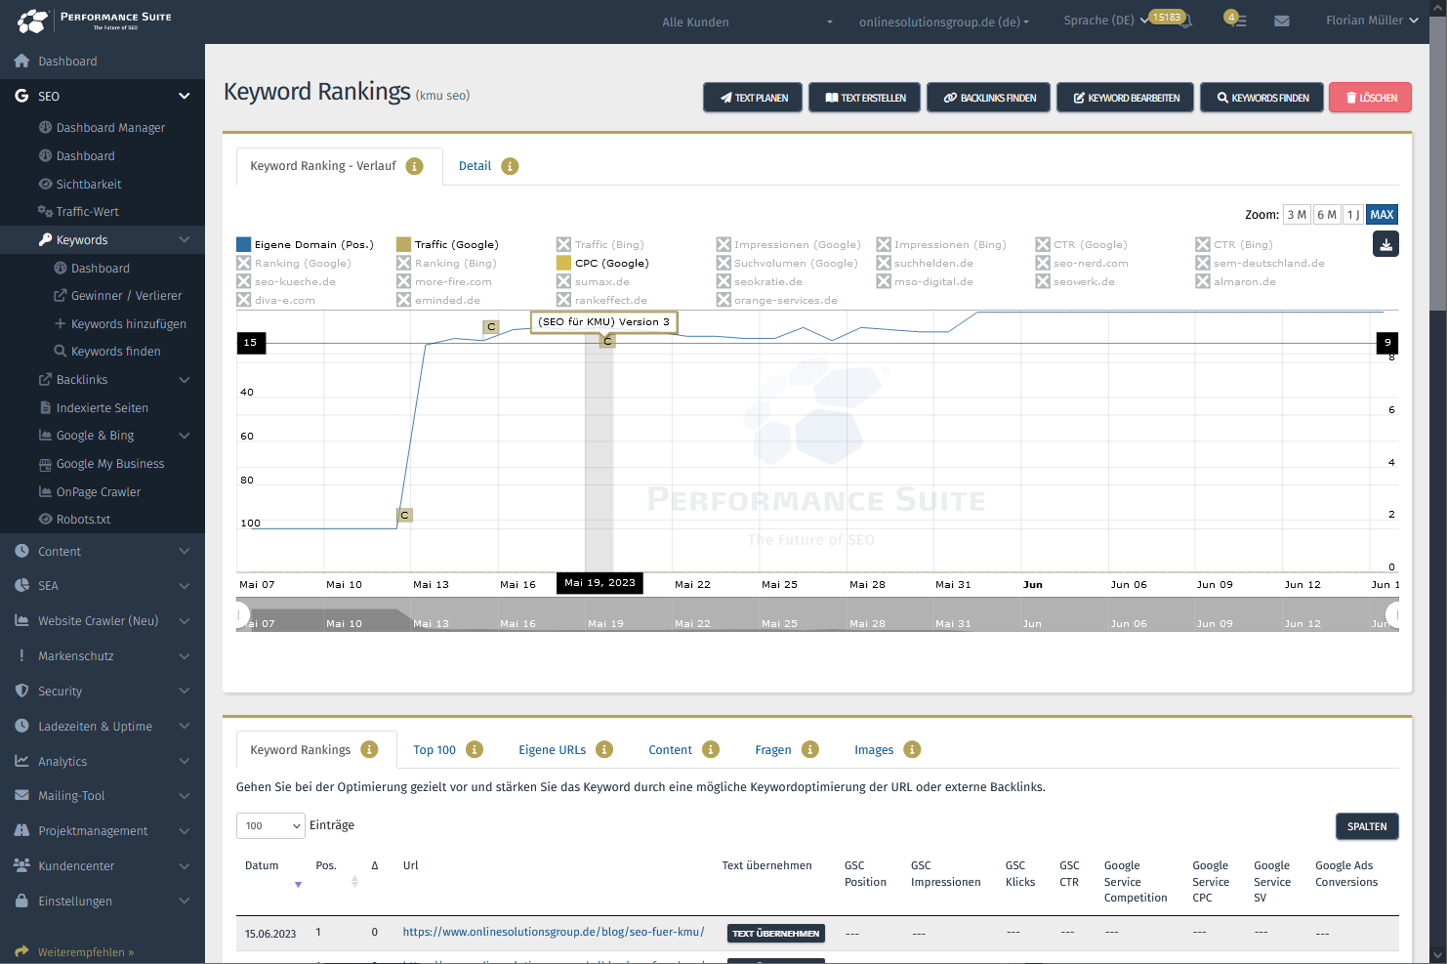Expand Website Crawler (Neu) section

pos(184,621)
